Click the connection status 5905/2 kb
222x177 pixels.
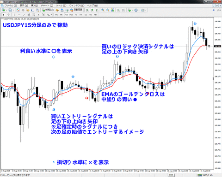tap(205, 175)
